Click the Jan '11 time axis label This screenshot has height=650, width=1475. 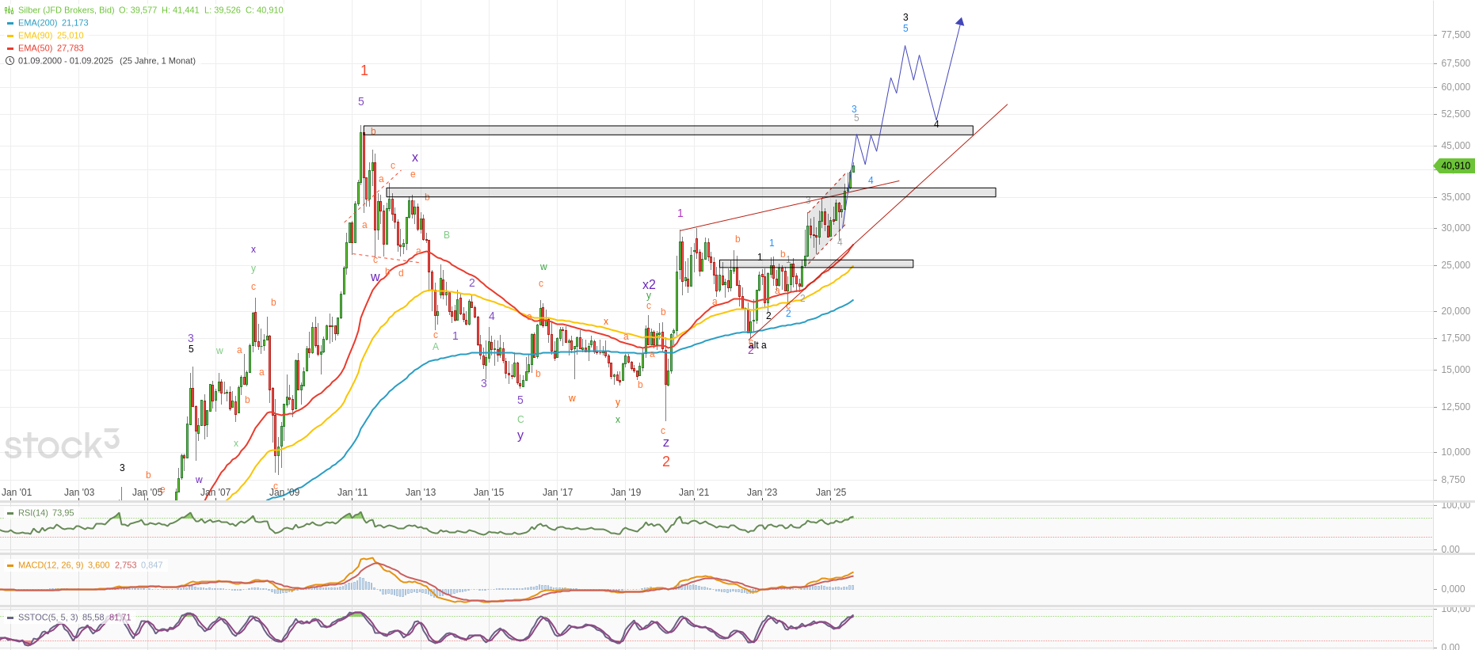[x=353, y=492]
